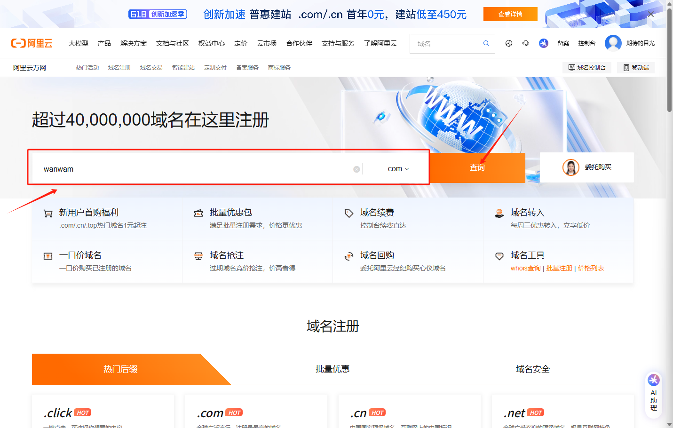Click the 域名转入 globe icon
This screenshot has height=428, width=673.
pos(499,214)
